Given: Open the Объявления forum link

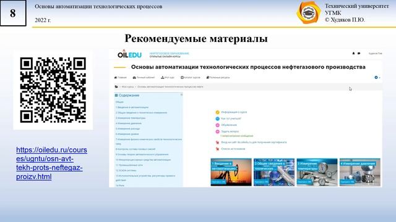Looking at the screenshot, I should [229, 125].
